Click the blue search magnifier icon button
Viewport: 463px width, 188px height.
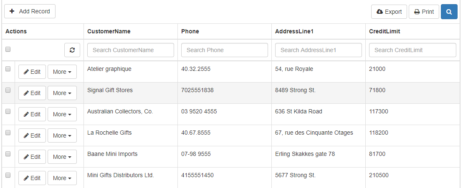click(449, 12)
